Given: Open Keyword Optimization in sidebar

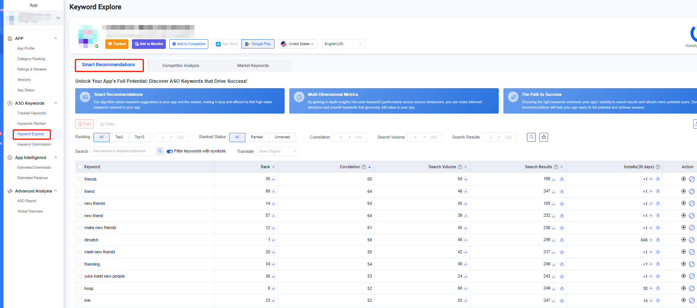Looking at the screenshot, I should pos(34,144).
